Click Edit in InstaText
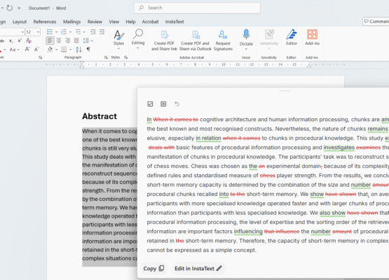 pos(198,268)
